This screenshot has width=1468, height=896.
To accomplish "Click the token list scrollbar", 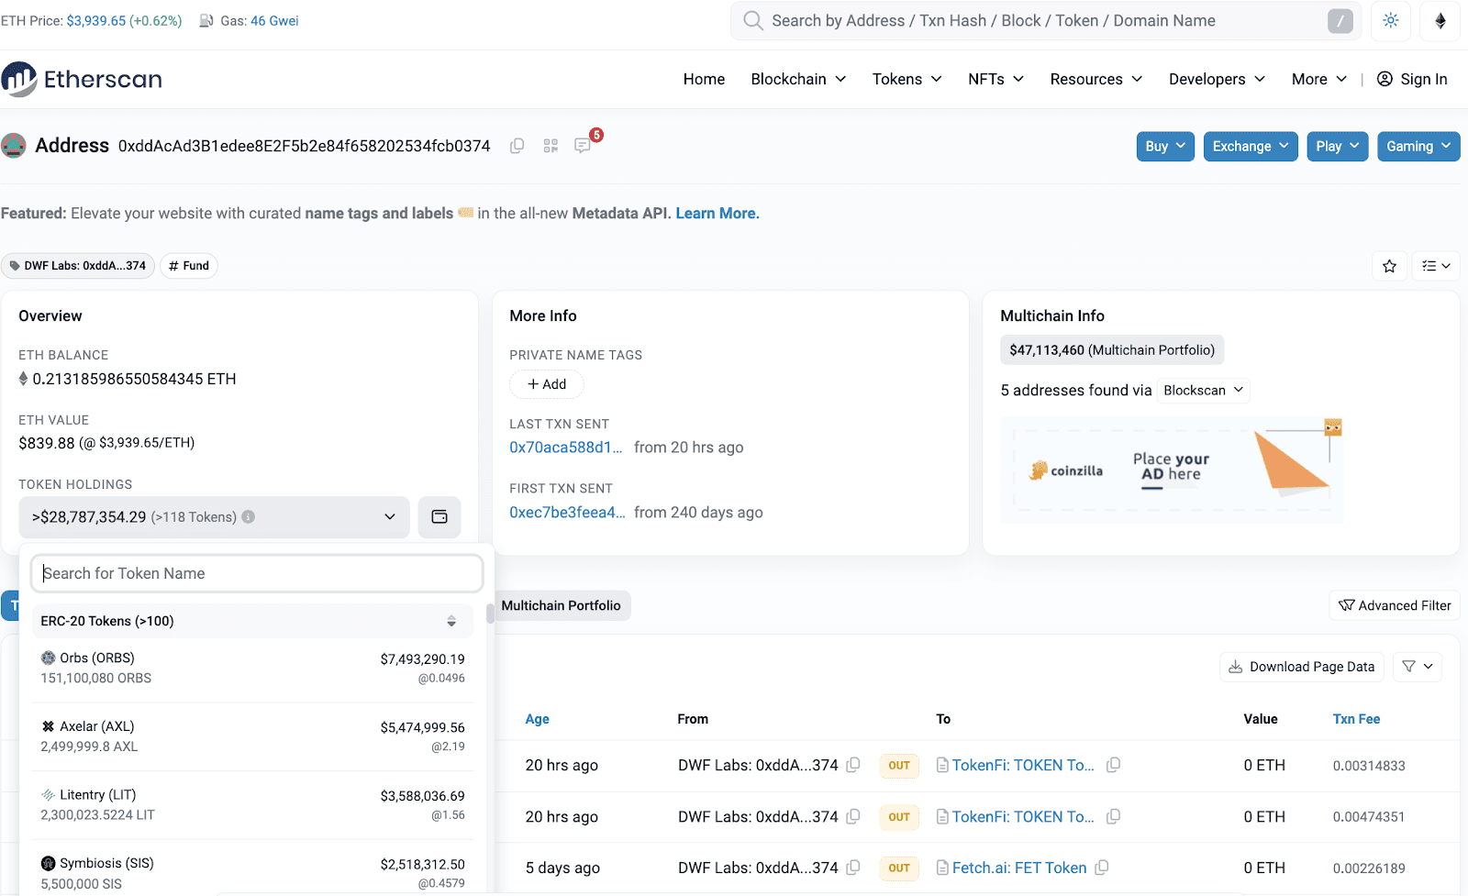I will 490,613.
